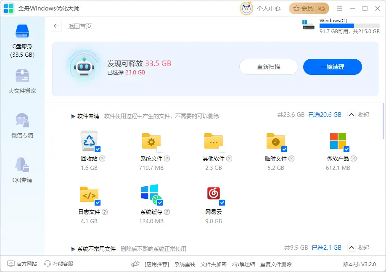Collapse the 软件专清 section

click(357, 114)
